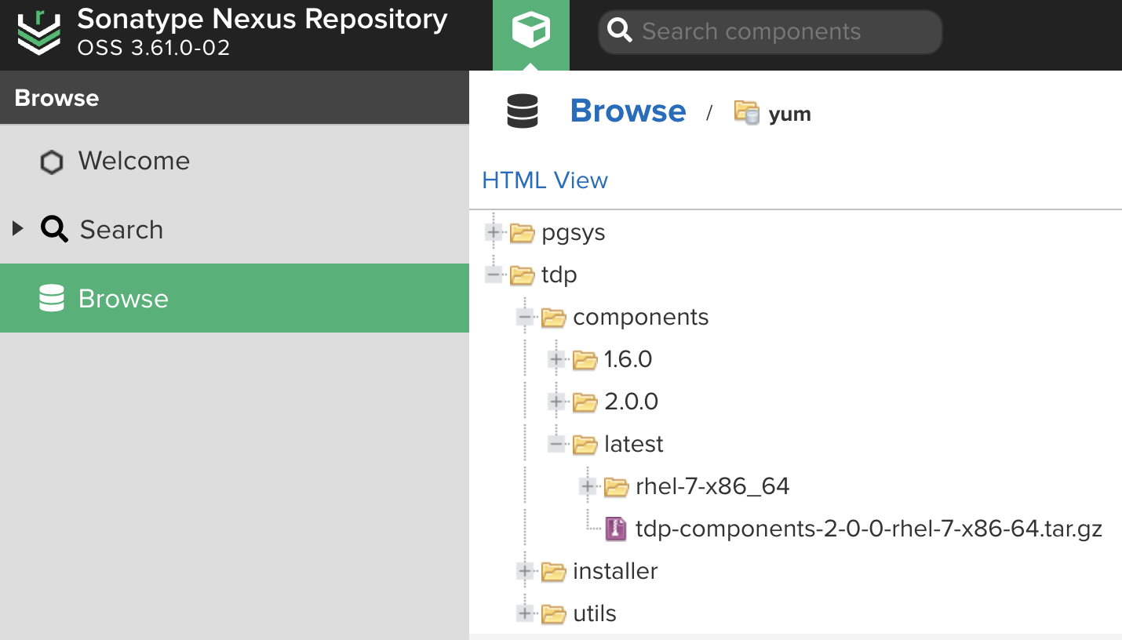Expand the pgsys folder node
1122x640 pixels.
(494, 232)
